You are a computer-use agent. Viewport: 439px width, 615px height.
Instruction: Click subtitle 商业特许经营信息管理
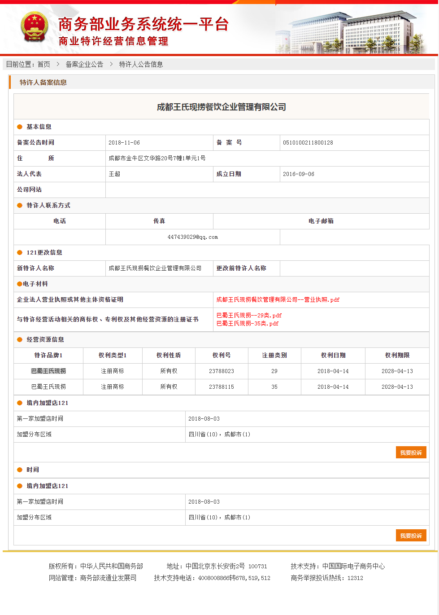pos(113,41)
